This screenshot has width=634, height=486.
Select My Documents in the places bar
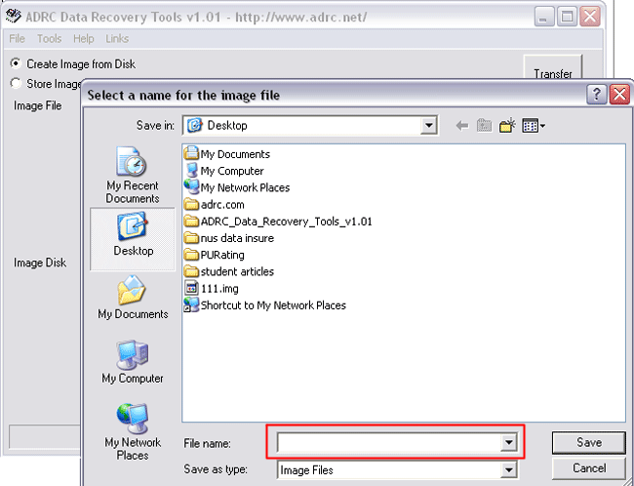(132, 298)
